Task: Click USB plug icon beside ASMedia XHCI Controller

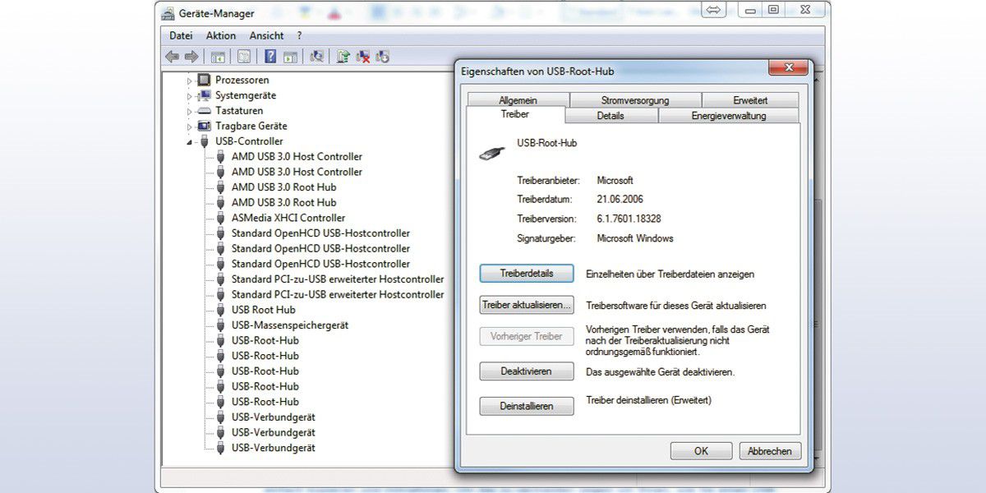Action: pyautogui.click(x=220, y=218)
